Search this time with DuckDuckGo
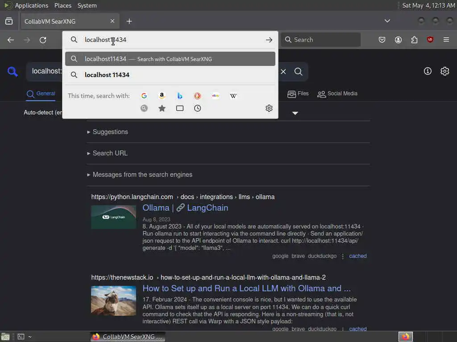The height and width of the screenshot is (342, 457). click(x=197, y=96)
